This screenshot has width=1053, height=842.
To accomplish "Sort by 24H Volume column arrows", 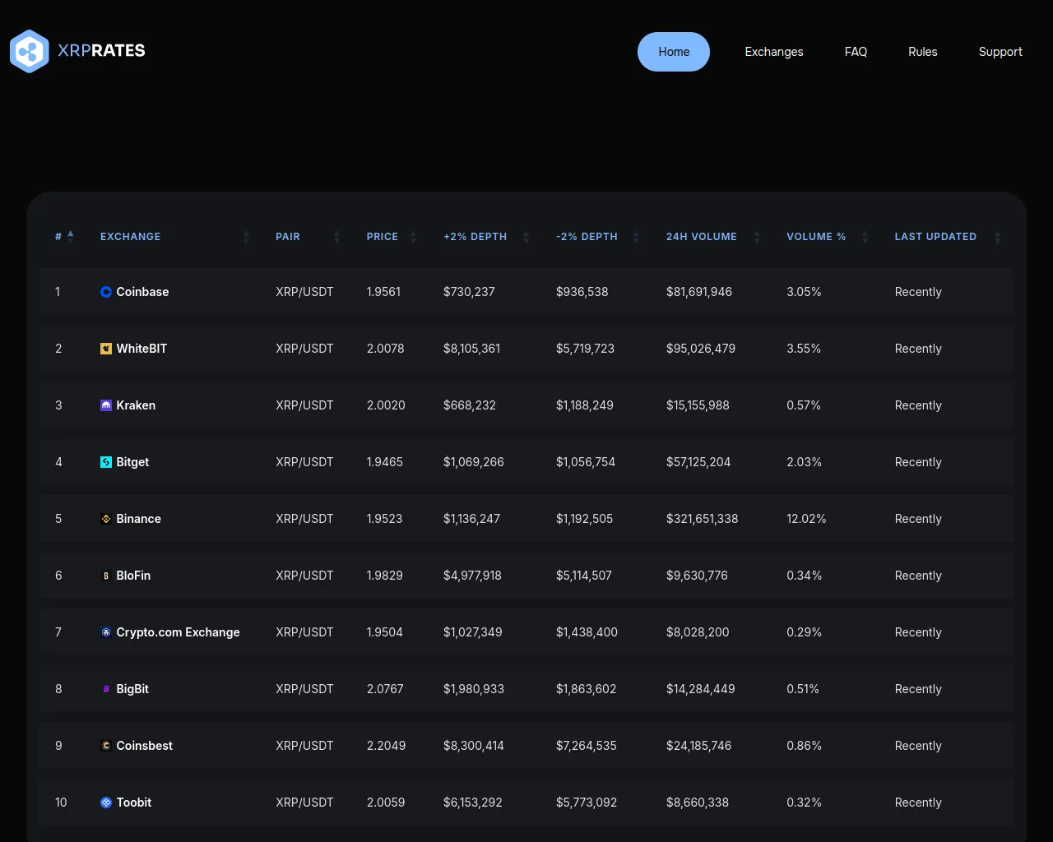I will (x=756, y=237).
